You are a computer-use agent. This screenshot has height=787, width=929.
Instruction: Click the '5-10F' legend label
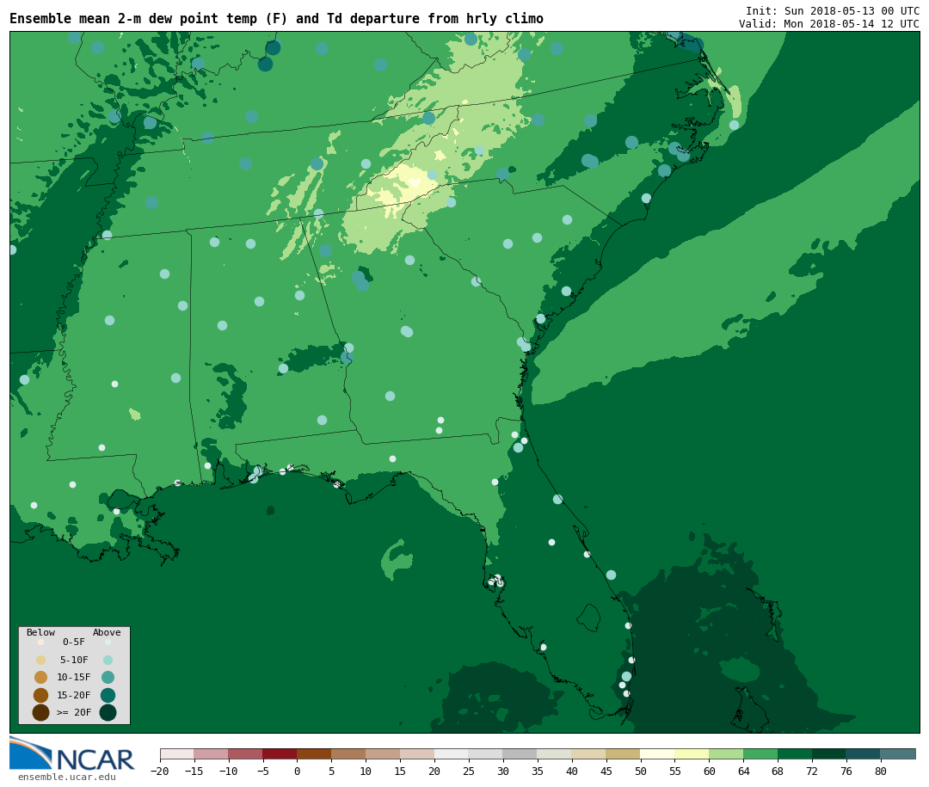pos(74,660)
